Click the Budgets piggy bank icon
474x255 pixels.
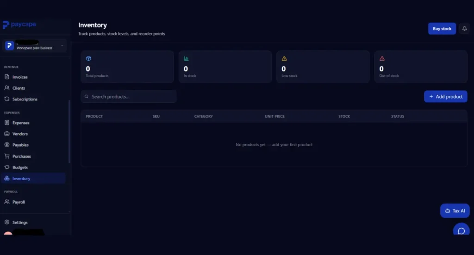[x=6, y=167]
